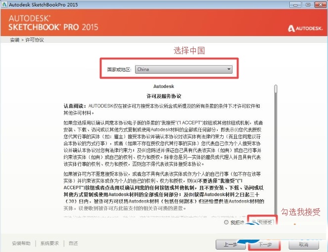Image resolution: width=328 pixels, height=252 pixels.
Task: Click the 上一步 (Back) button
Action: [231, 244]
